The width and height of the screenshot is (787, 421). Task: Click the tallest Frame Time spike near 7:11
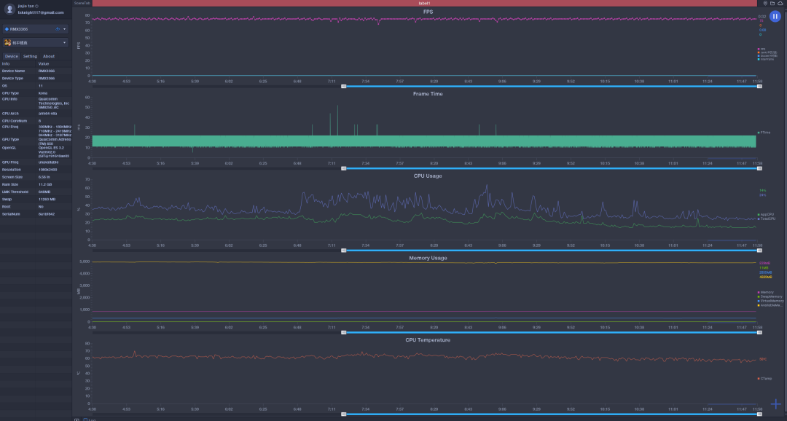pos(338,120)
